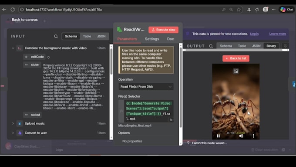Expand the Convert to wav node

(x=13, y=133)
